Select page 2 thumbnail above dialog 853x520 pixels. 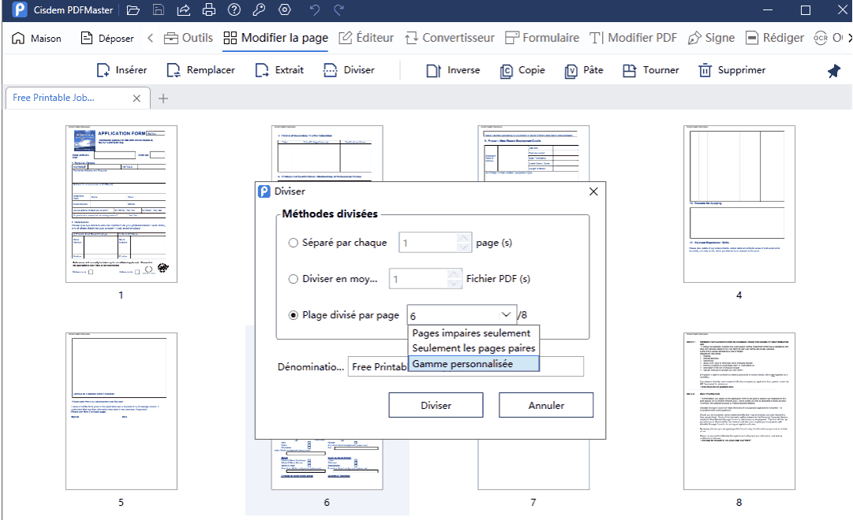(x=327, y=153)
